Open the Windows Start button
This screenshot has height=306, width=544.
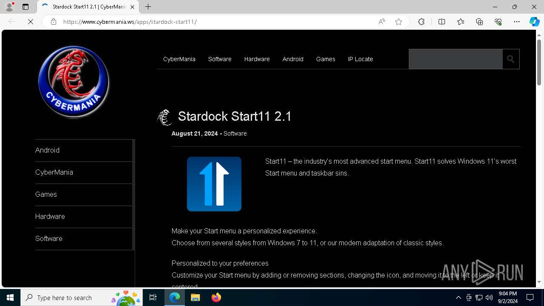click(10, 297)
